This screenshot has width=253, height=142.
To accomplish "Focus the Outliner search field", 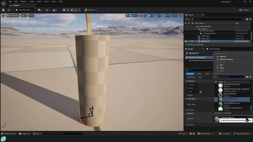I will 218,19.
